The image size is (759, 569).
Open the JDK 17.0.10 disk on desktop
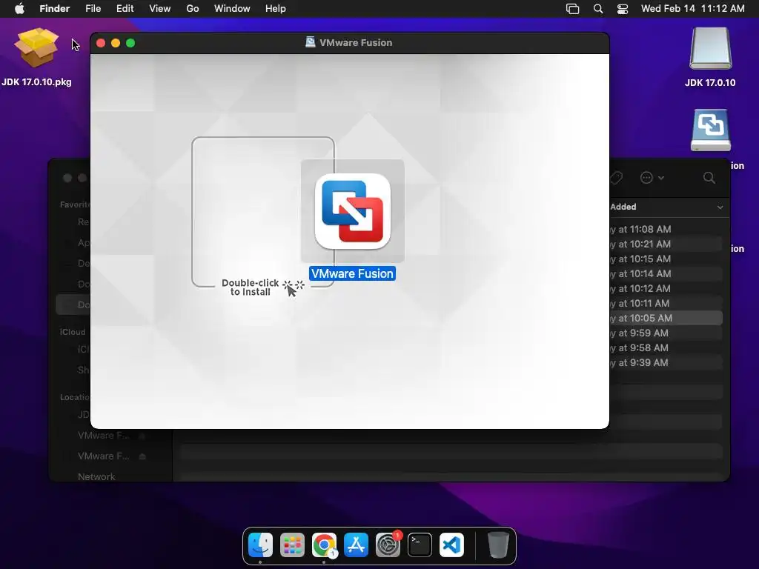710,48
